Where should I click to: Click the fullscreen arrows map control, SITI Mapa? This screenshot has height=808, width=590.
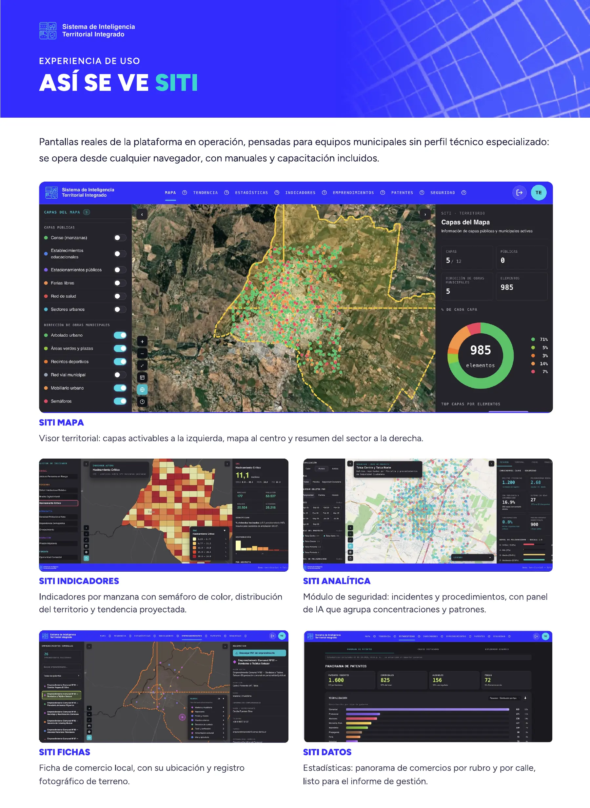[142, 365]
